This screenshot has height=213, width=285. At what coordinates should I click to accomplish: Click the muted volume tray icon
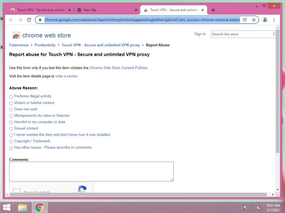pyautogui.click(x=259, y=208)
